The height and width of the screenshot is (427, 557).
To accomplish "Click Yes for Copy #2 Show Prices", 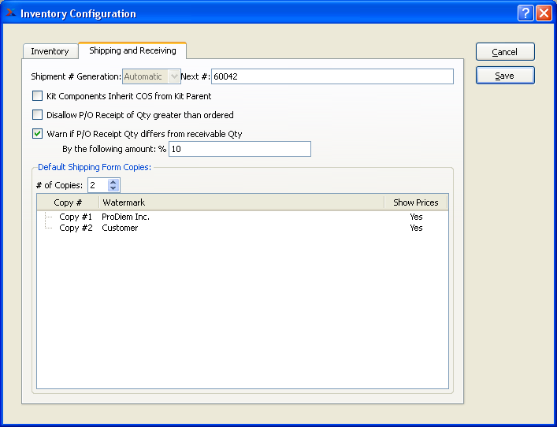I will (416, 228).
